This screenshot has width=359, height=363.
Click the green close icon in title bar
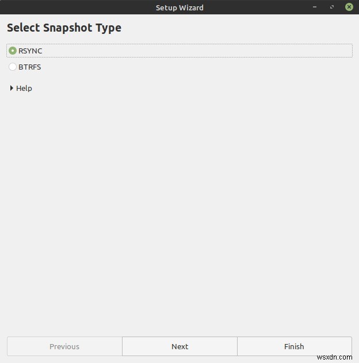(x=349, y=7)
